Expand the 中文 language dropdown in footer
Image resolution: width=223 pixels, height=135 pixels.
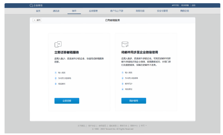[144, 126]
